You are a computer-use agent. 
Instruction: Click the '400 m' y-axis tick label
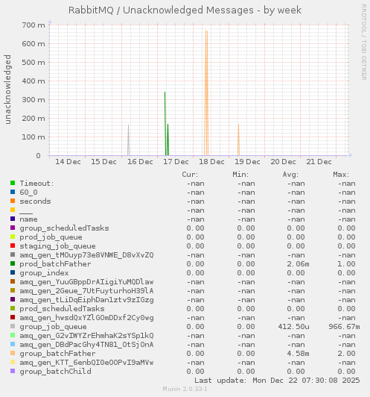coord(34,81)
